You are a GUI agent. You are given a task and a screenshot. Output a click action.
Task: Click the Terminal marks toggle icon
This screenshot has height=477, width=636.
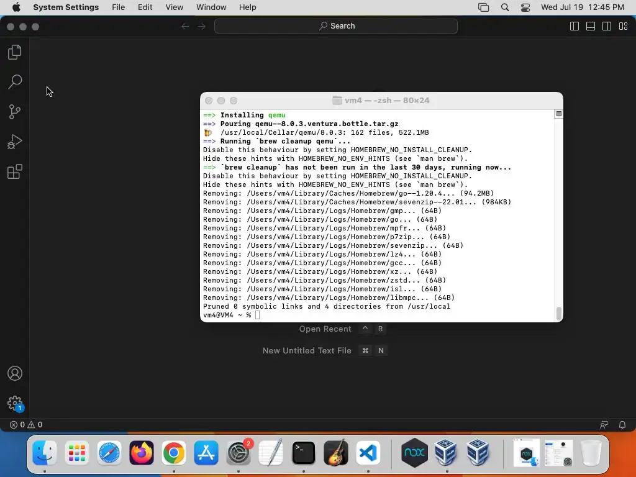point(558,114)
